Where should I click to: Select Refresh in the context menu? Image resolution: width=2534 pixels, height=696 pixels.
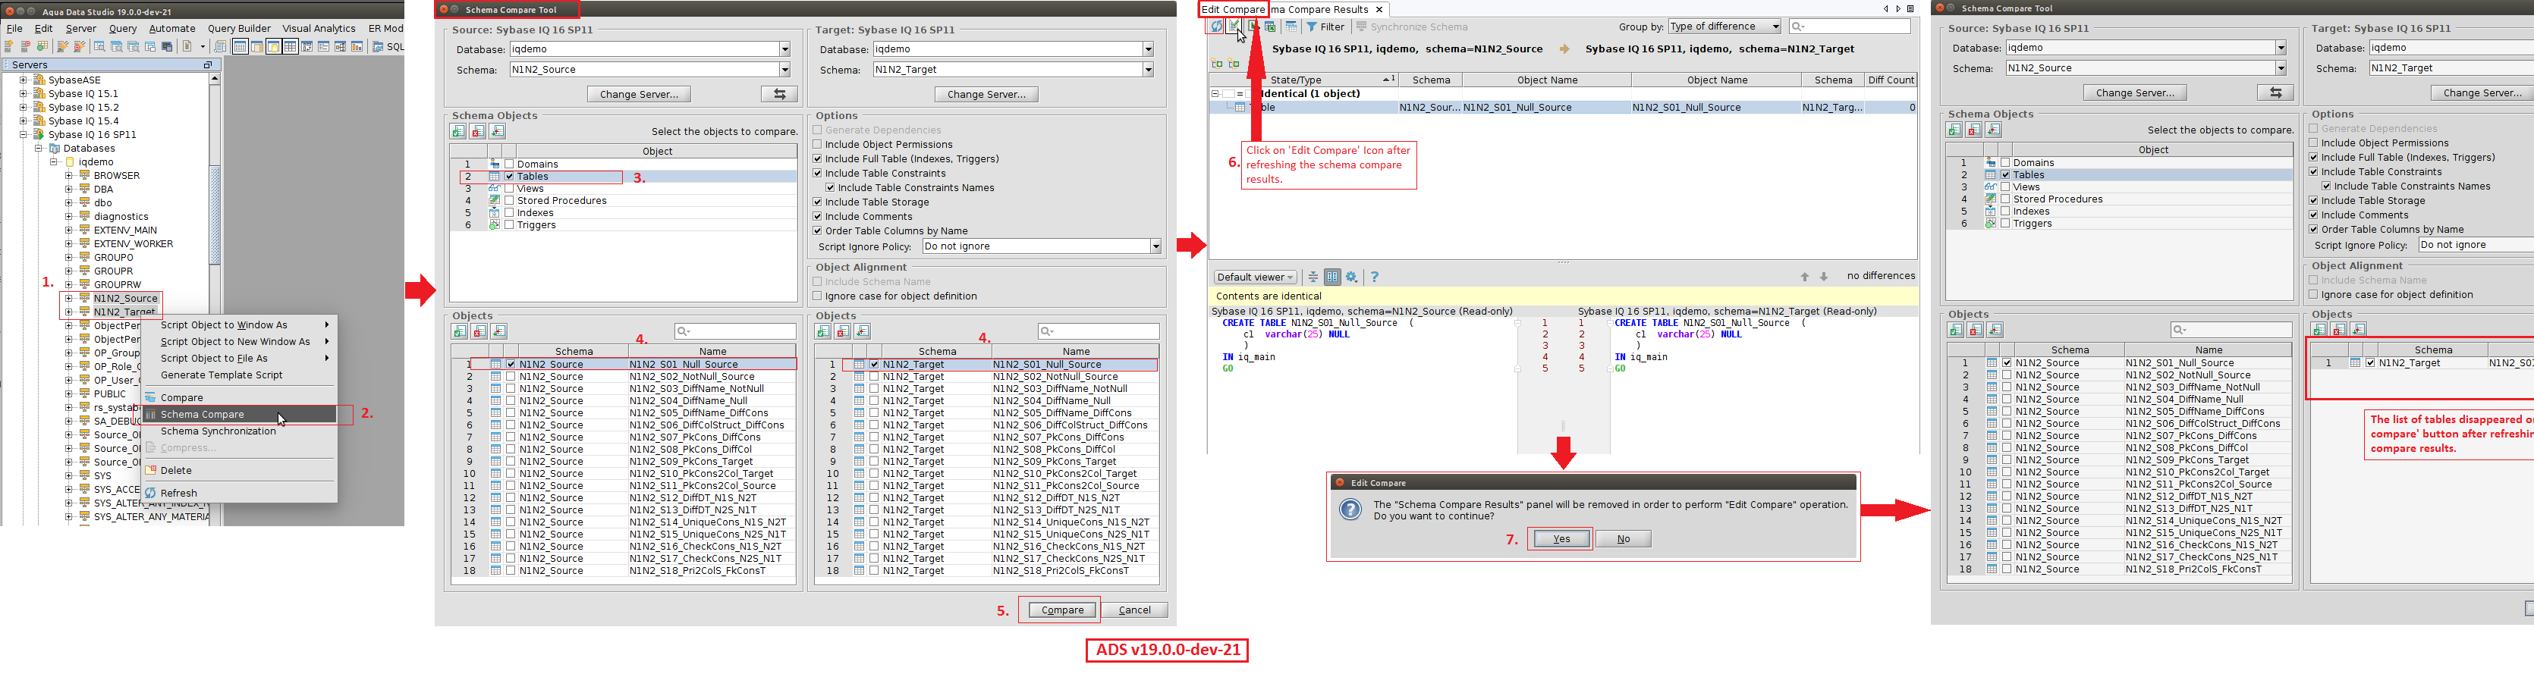tap(179, 494)
